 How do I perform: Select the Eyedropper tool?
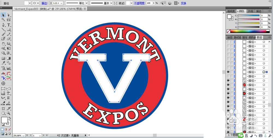point(3,63)
